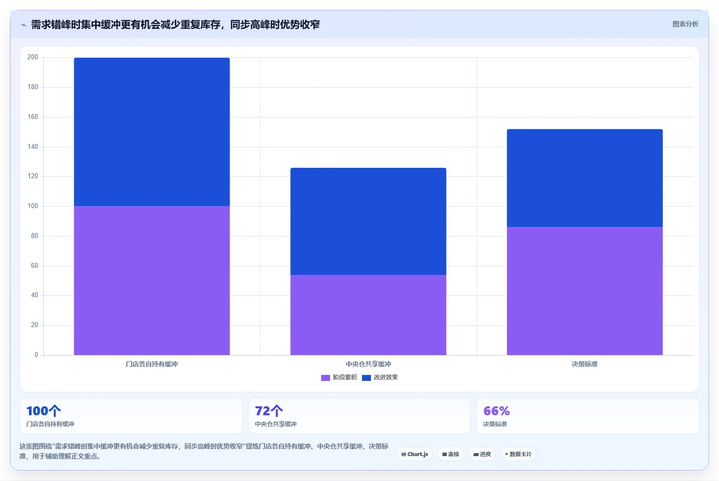This screenshot has width=719, height=481.
Task: Click the 200 y-axis tick label
Action: coord(33,57)
